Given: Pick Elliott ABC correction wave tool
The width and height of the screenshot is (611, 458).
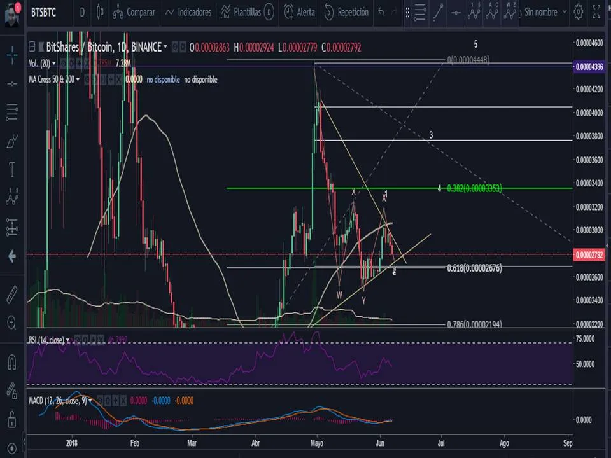Looking at the screenshot, I should (x=492, y=11).
